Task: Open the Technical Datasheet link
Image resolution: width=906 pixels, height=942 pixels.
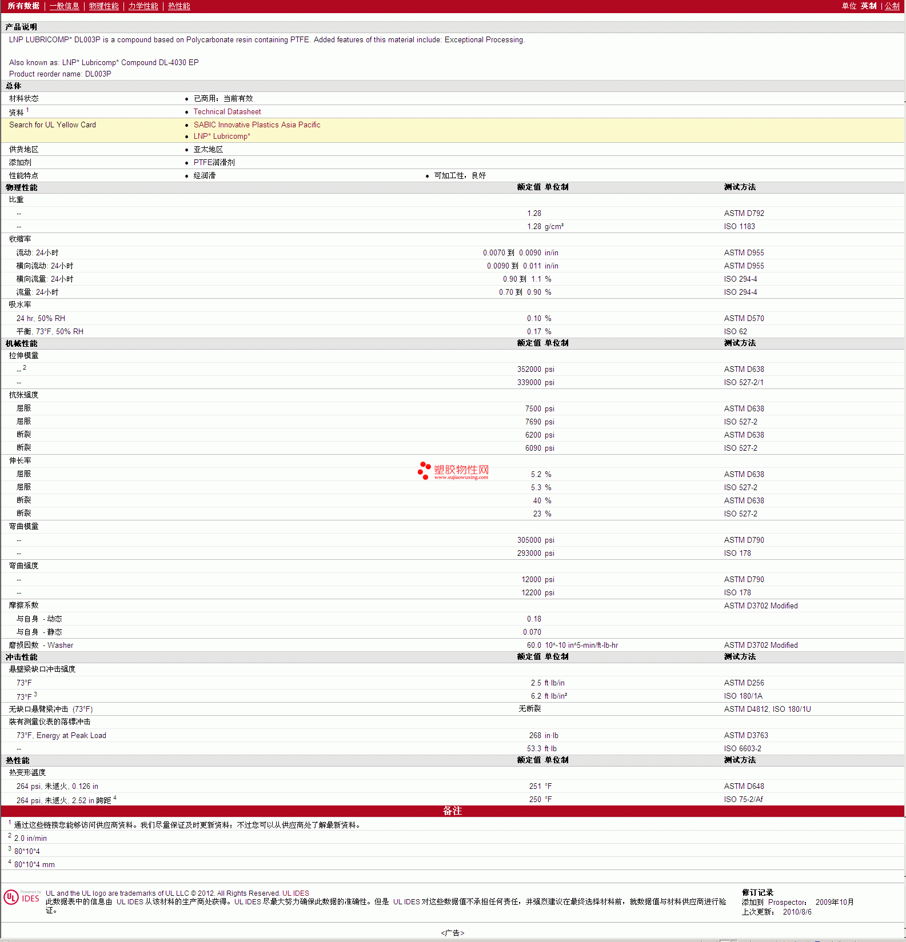Action: click(227, 112)
